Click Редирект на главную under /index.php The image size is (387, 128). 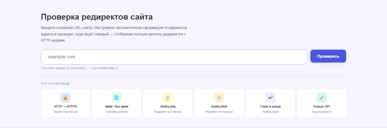(168, 112)
